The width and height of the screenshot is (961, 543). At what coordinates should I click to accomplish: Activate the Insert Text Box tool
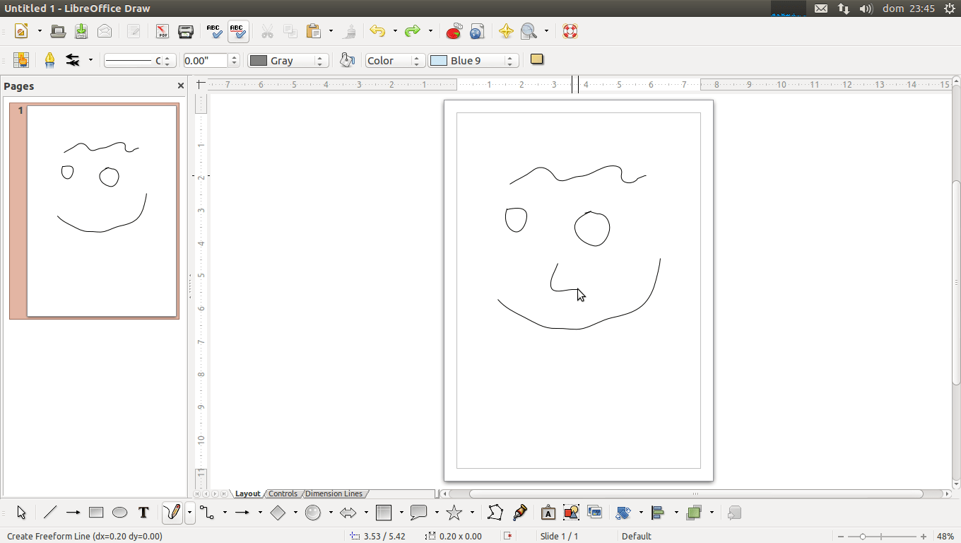[143, 512]
